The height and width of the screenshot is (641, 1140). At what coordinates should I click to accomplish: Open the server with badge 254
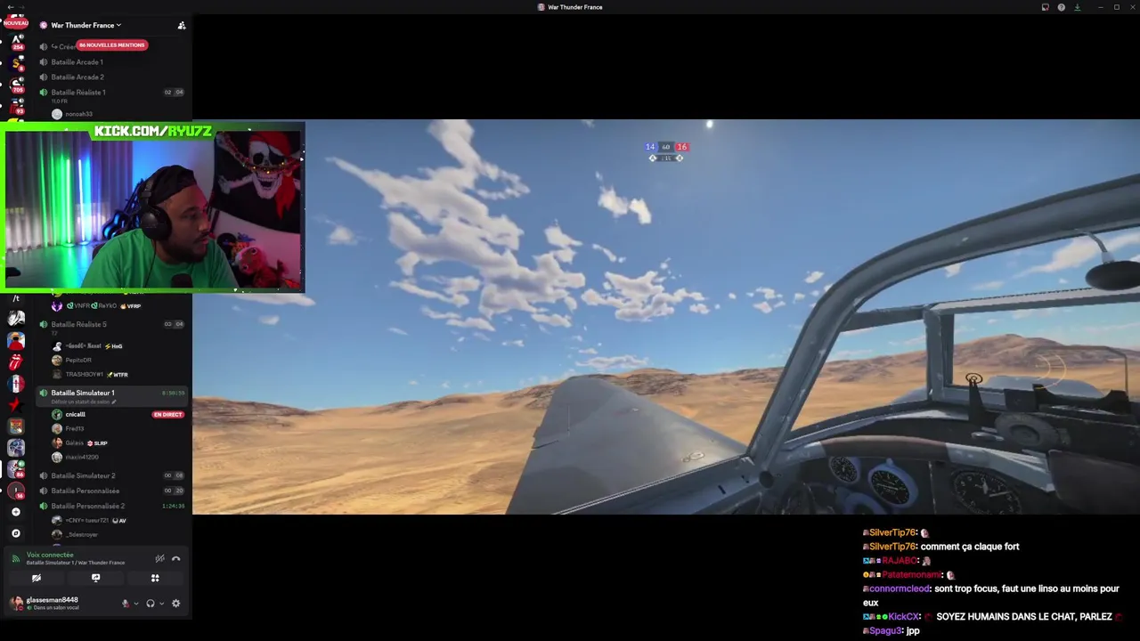pos(16,41)
